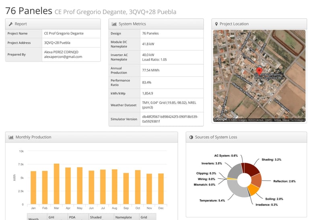Viewport: 309px width, 220px height.
Task: Click the Performance Ratio value 83.4%
Action: tap(146, 82)
